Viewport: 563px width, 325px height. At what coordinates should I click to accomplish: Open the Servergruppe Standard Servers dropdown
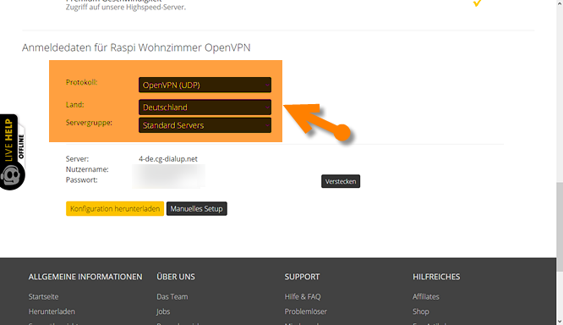click(205, 125)
